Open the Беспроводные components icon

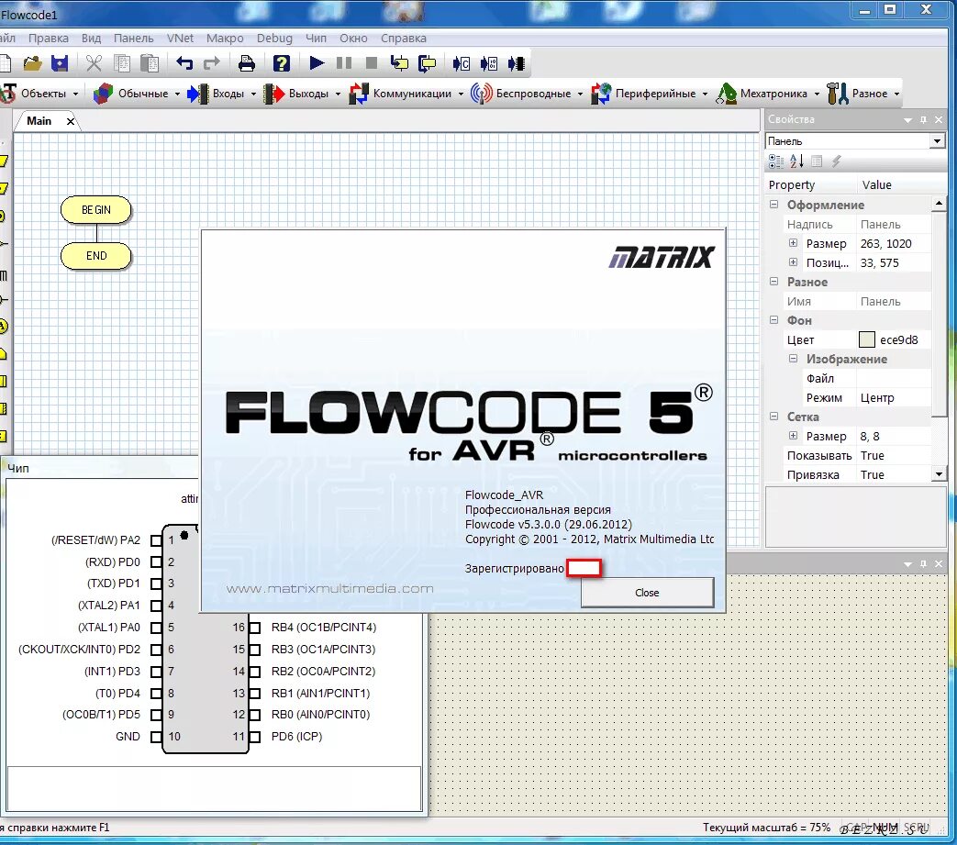click(481, 94)
